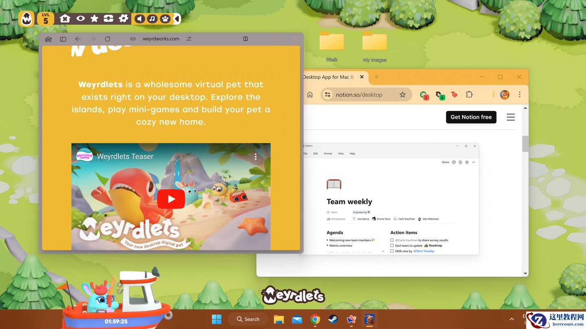Show hidden icons in the system tray
The width and height of the screenshot is (586, 329).
coord(512,319)
